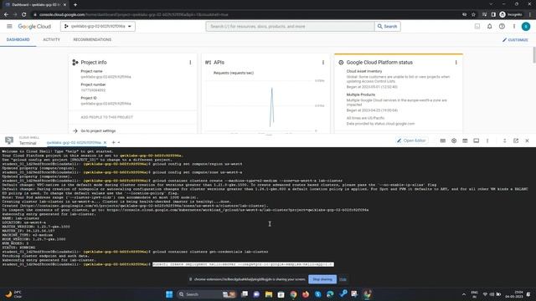
Task: Switch to the RECOMMENDATIONS tab
Action: [92, 39]
